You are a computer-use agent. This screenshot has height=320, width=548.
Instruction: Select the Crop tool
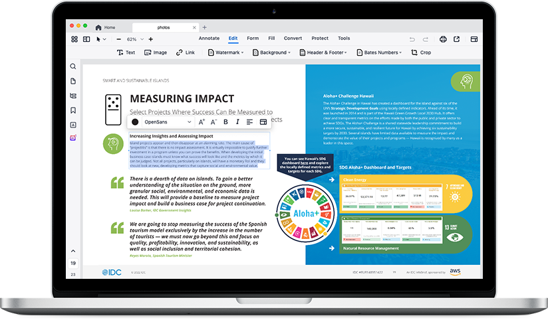point(421,52)
